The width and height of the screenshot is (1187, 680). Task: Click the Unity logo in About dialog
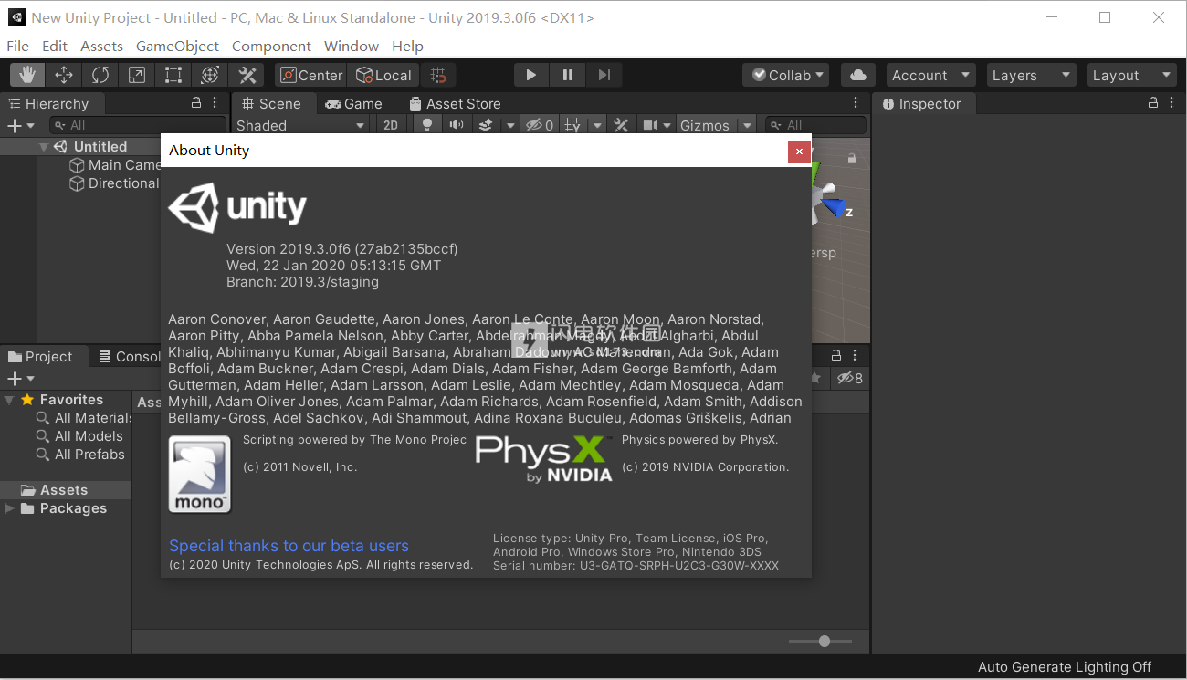(237, 208)
